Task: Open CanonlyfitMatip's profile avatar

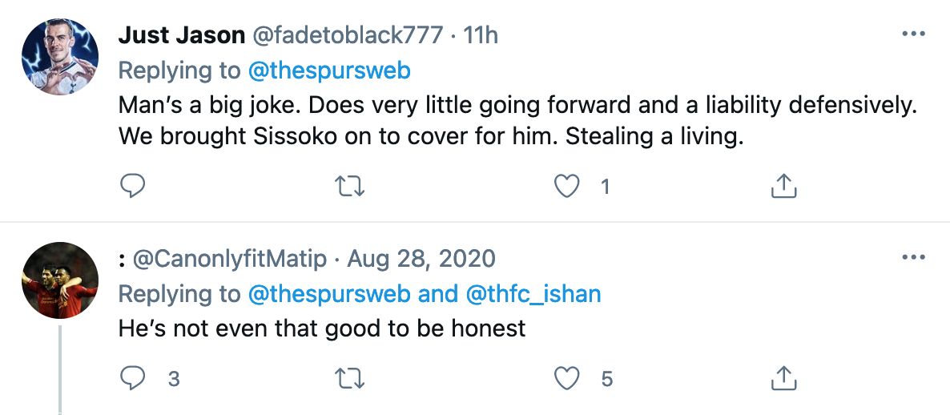Action: click(60, 280)
